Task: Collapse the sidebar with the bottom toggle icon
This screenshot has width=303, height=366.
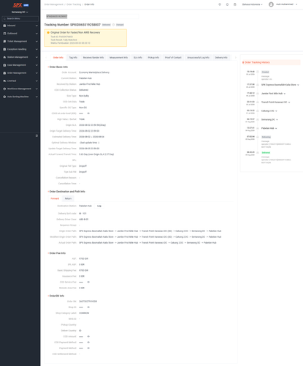Action: (37, 135)
